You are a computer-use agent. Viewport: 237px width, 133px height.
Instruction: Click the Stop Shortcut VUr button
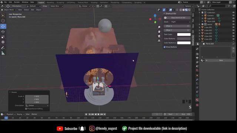[x=177, y=18]
